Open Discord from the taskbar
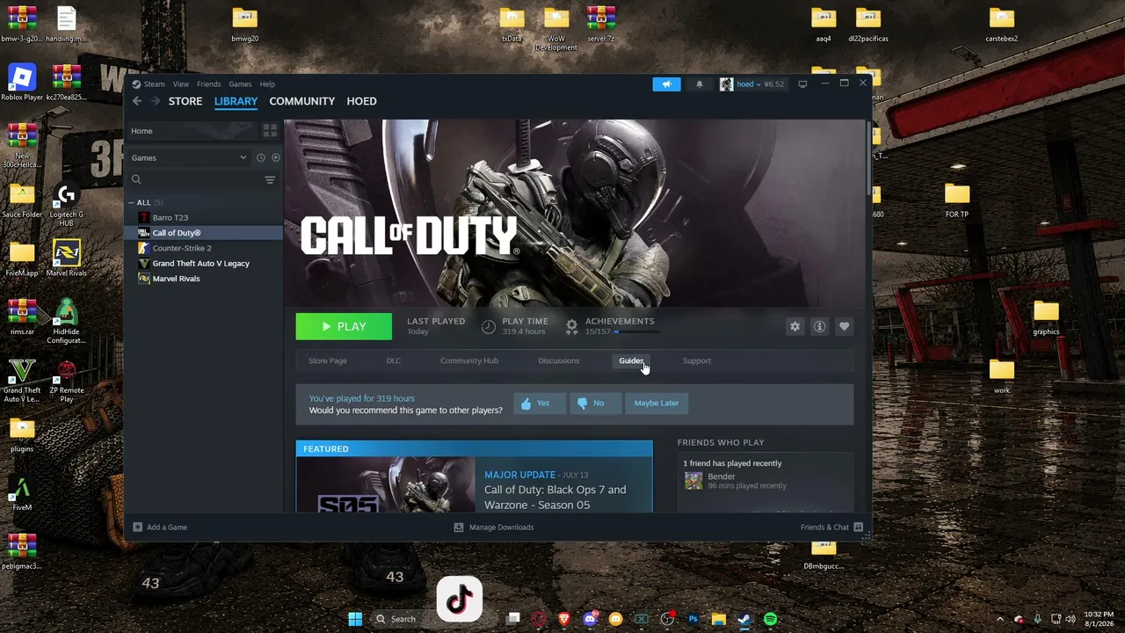This screenshot has height=633, width=1125. (590, 619)
